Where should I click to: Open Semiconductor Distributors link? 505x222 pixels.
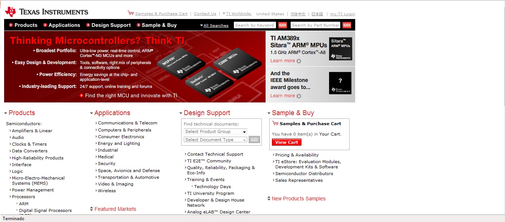tap(304, 174)
